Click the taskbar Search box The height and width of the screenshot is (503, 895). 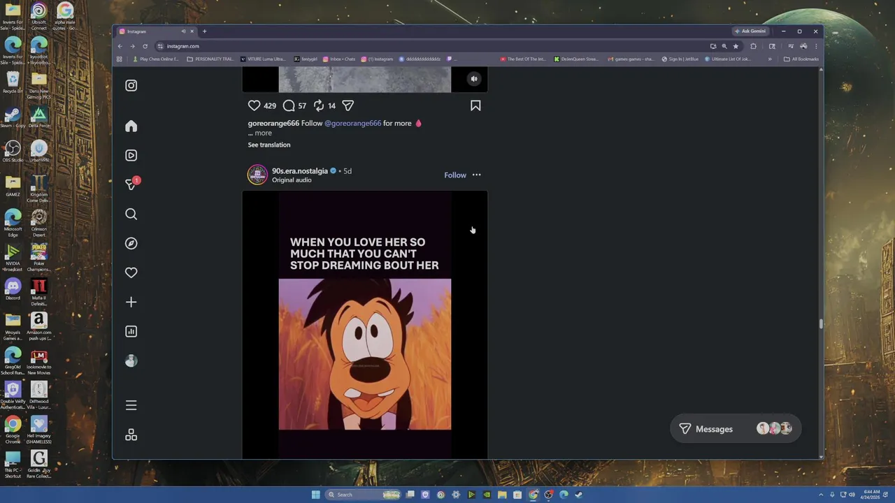[x=364, y=495]
